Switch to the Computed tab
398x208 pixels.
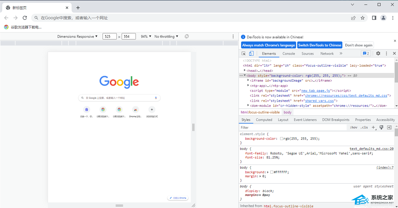264,120
